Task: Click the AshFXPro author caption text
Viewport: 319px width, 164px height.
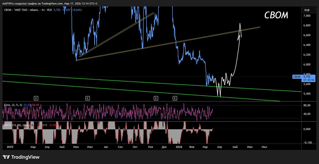Action: click(x=50, y=3)
